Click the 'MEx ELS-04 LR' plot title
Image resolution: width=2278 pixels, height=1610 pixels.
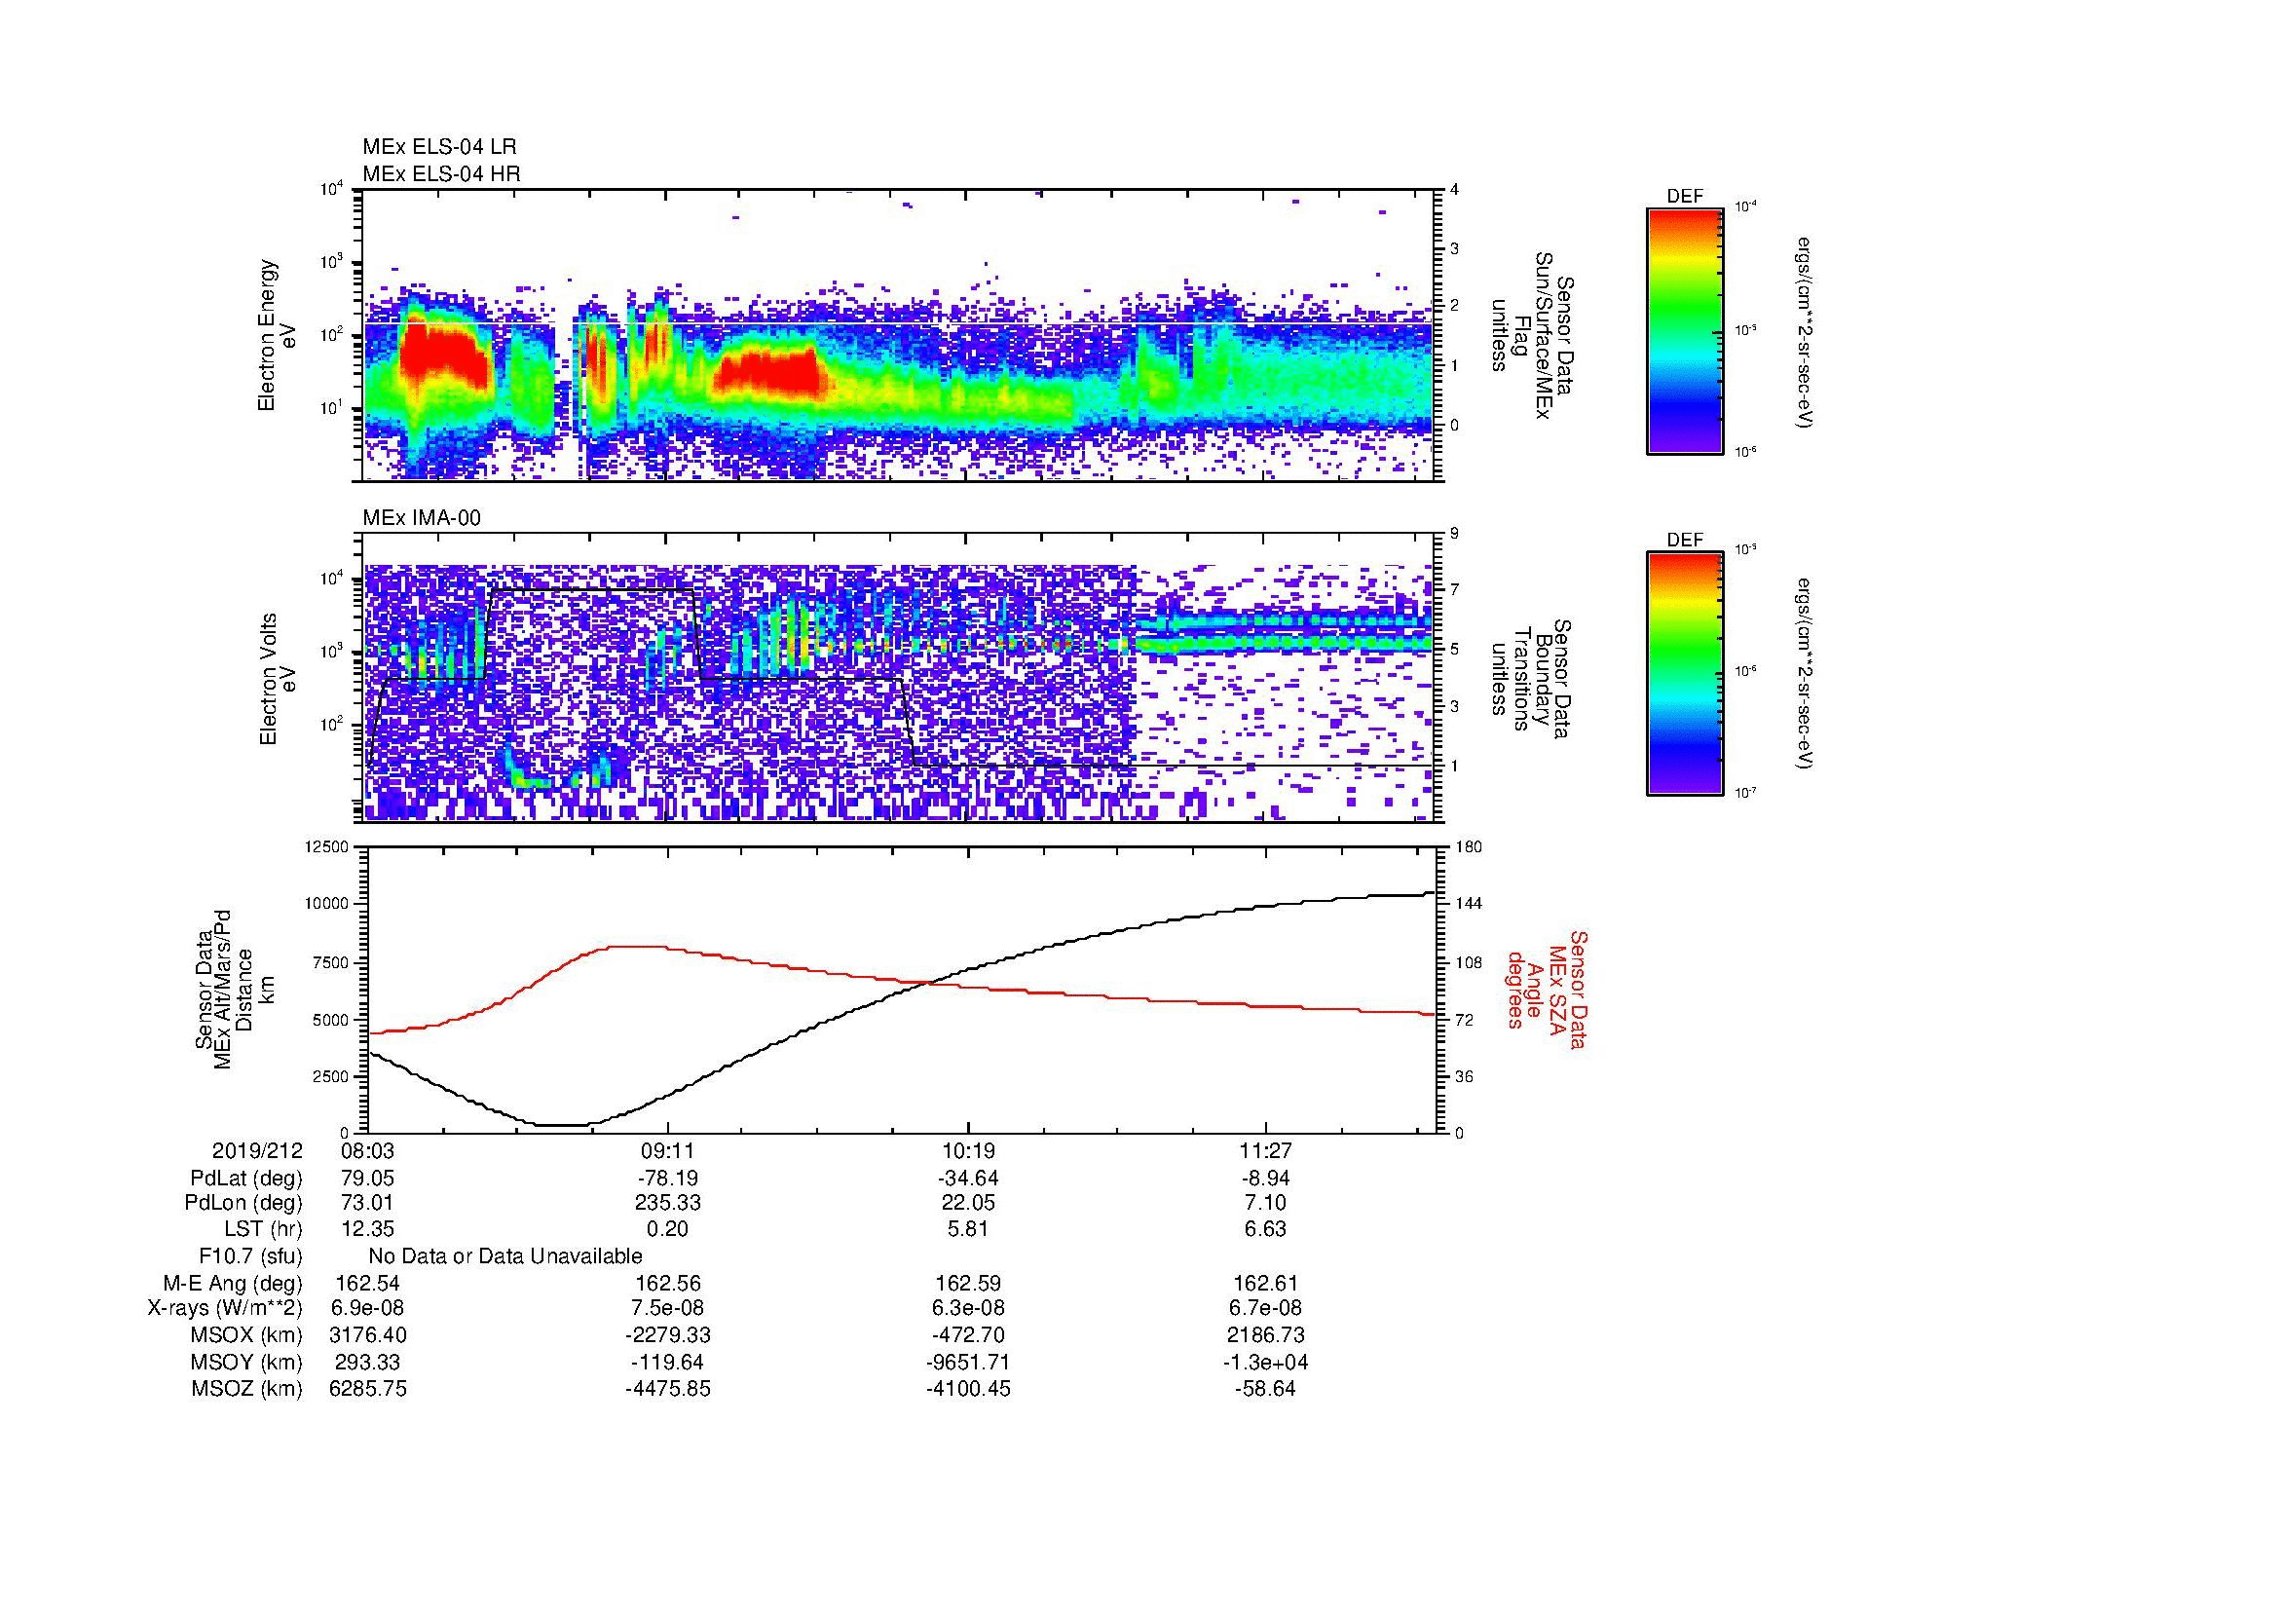[x=438, y=147]
